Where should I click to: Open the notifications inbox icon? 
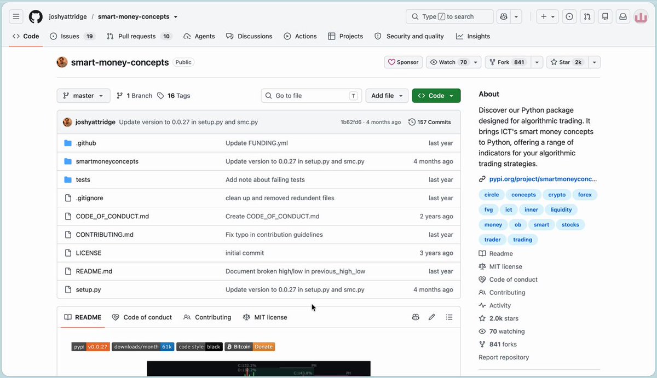623,16
